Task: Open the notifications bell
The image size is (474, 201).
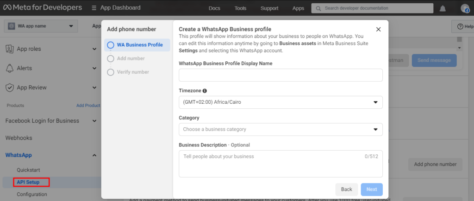Action: tap(443, 8)
